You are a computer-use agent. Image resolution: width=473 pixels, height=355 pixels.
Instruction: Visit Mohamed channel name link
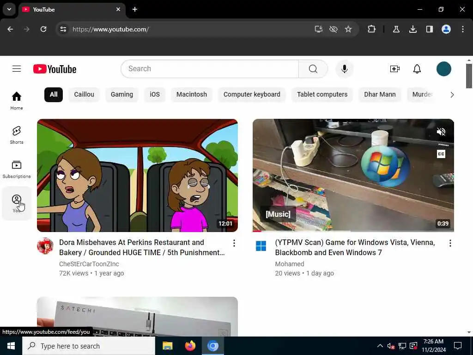[x=290, y=264]
